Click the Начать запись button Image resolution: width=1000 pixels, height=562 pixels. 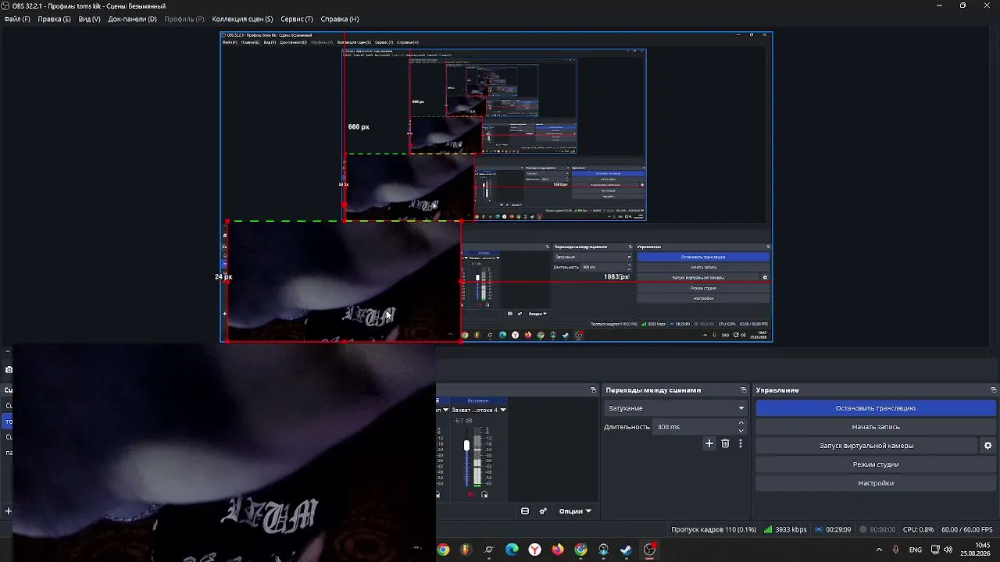876,427
